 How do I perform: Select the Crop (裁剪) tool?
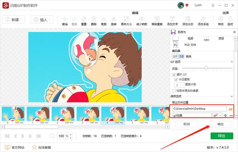pyautogui.click(x=104, y=20)
